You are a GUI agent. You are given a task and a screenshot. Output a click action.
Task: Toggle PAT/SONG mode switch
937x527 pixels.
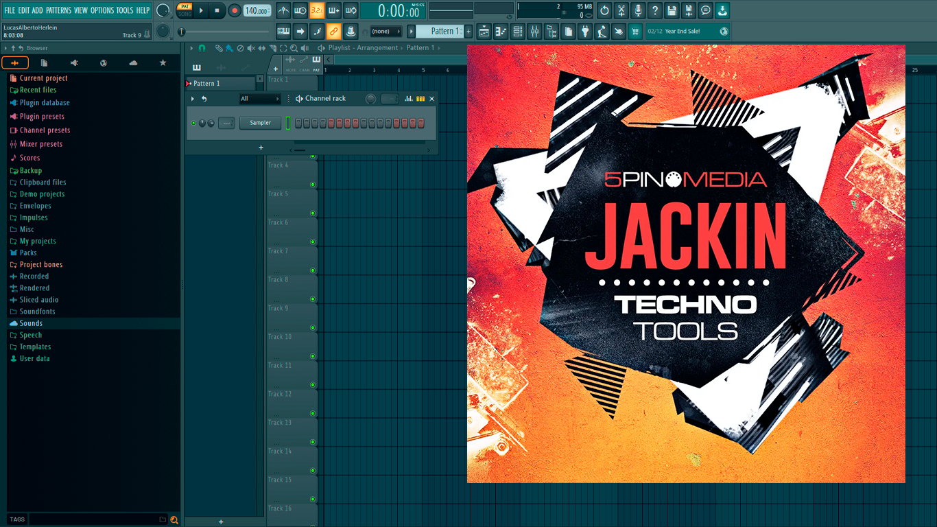pos(185,10)
